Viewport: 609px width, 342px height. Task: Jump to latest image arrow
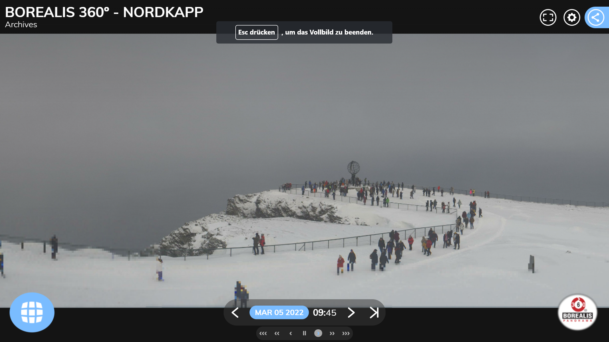[x=374, y=313]
